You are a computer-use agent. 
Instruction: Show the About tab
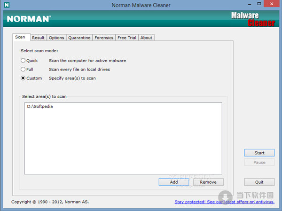(x=146, y=38)
